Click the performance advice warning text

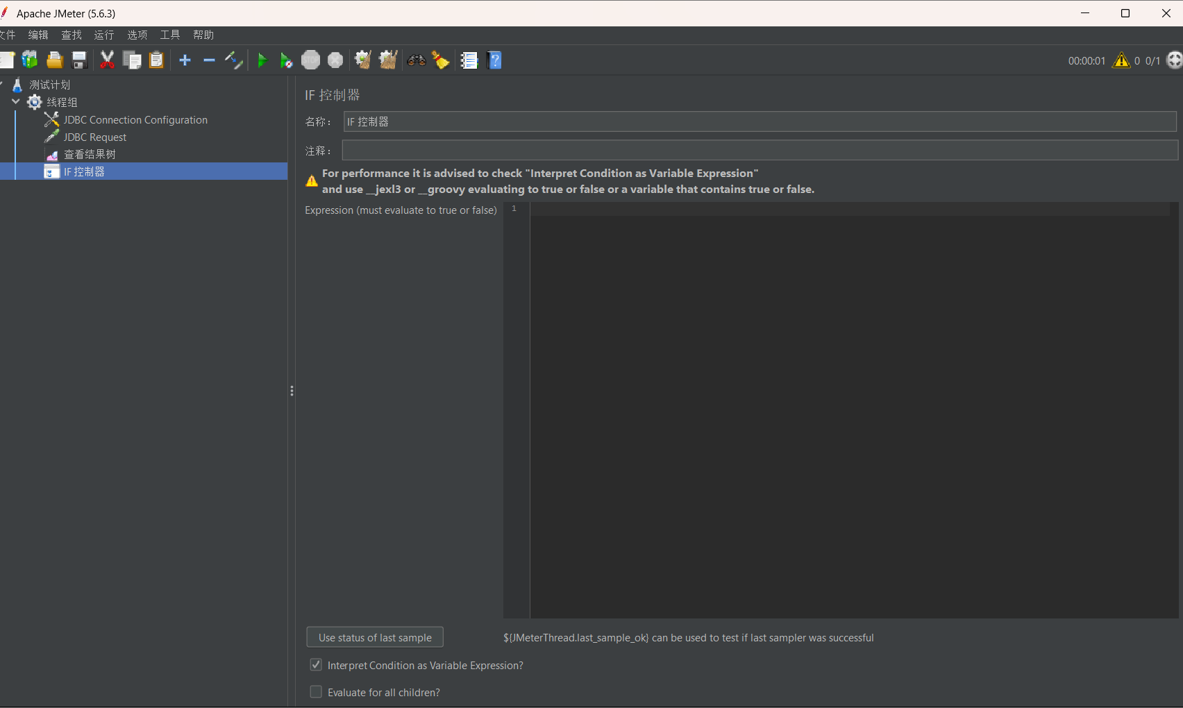tap(568, 181)
